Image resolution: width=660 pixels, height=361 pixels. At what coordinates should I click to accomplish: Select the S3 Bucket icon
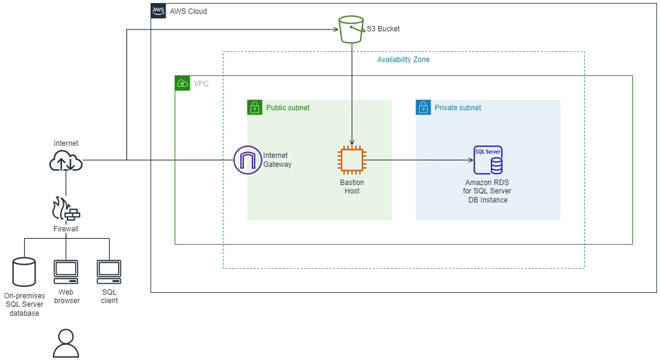point(351,28)
